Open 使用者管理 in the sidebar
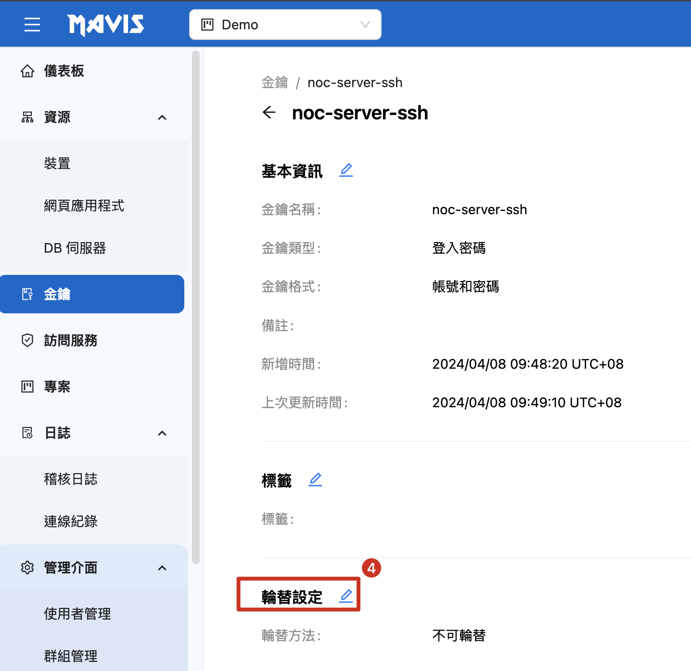Image resolution: width=691 pixels, height=671 pixels. [x=77, y=614]
